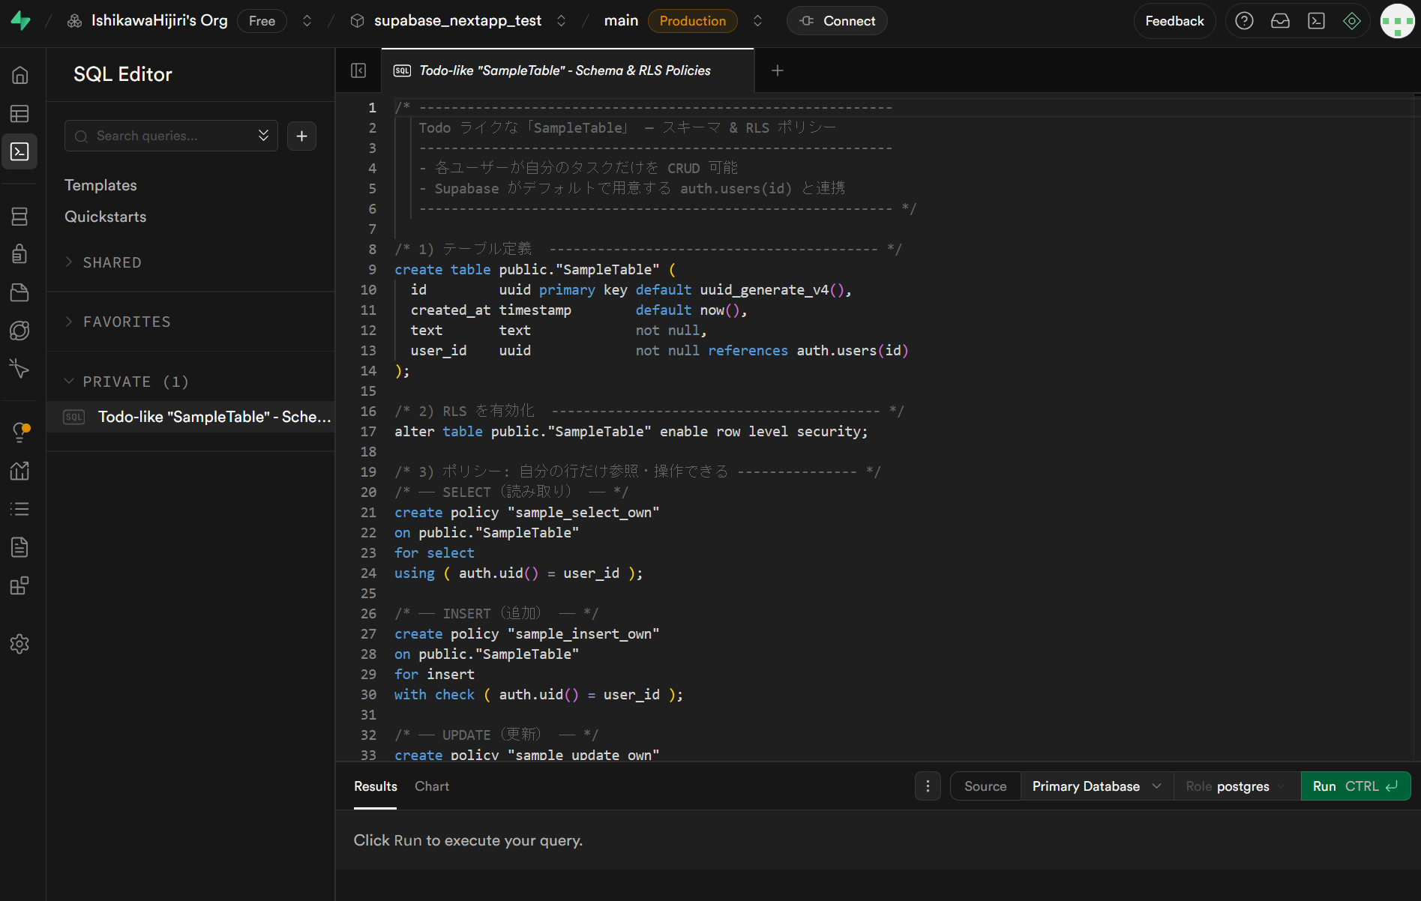This screenshot has width=1421, height=901.
Task: Click the main branch name
Action: 621,21
